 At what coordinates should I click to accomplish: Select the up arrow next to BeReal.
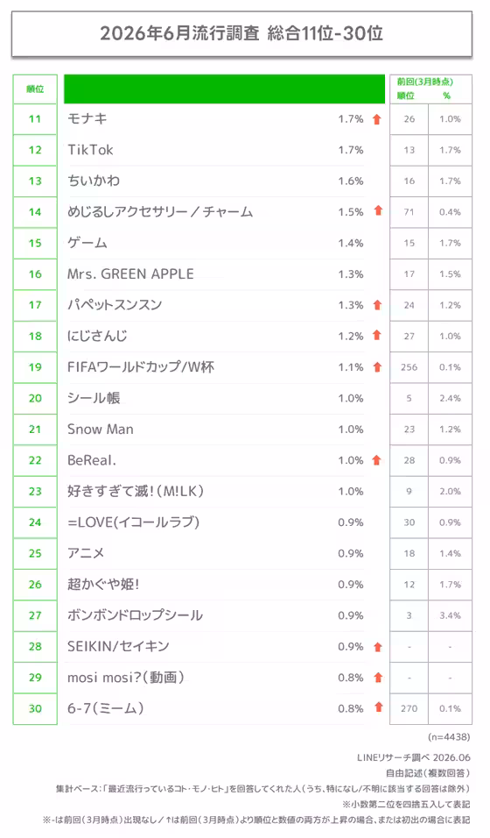(x=376, y=459)
